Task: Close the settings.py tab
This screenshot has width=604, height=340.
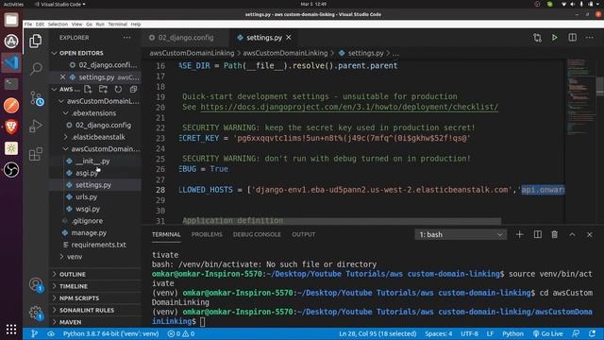Action: pos(289,38)
